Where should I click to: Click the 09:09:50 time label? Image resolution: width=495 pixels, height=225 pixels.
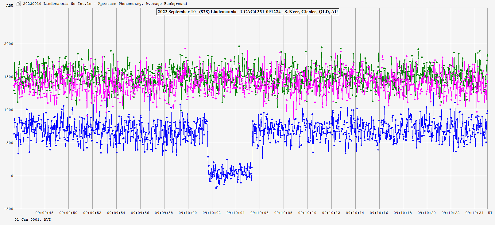pyautogui.click(x=68, y=213)
